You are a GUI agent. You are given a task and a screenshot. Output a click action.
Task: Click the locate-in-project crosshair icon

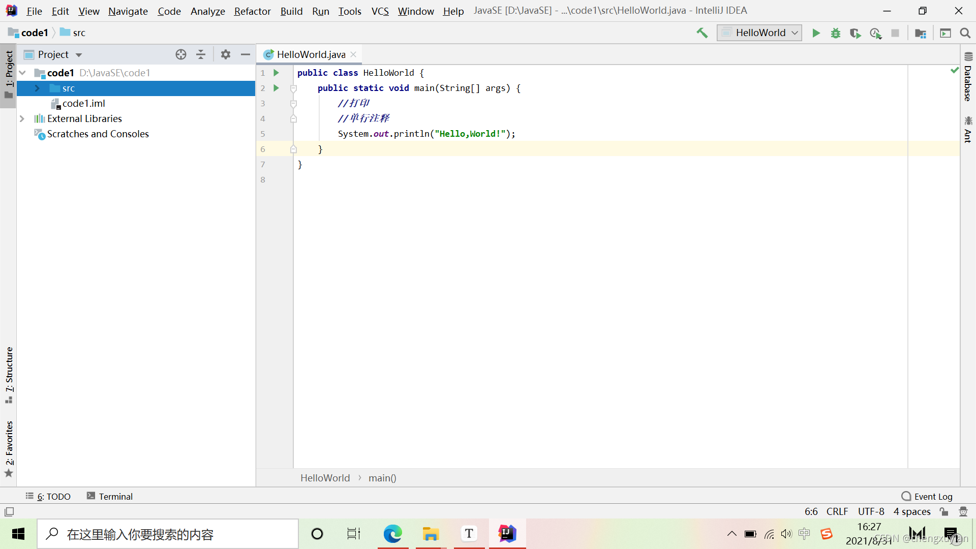tap(181, 54)
